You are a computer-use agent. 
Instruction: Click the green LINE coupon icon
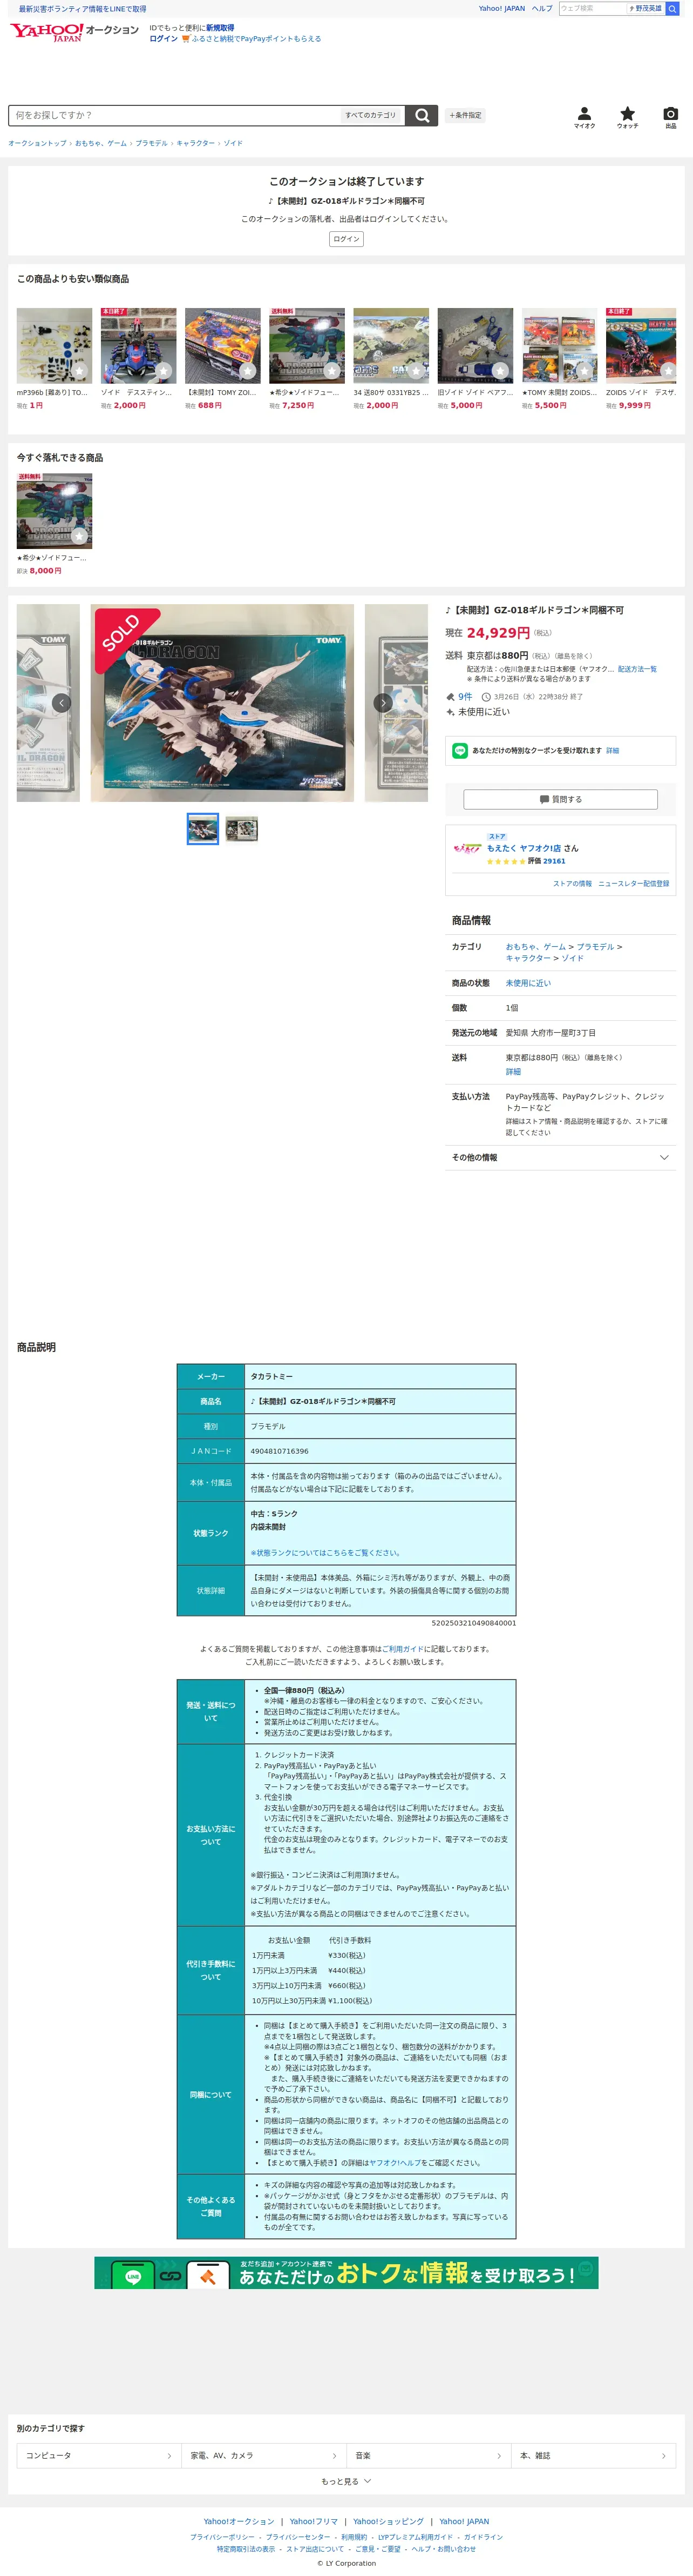460,751
